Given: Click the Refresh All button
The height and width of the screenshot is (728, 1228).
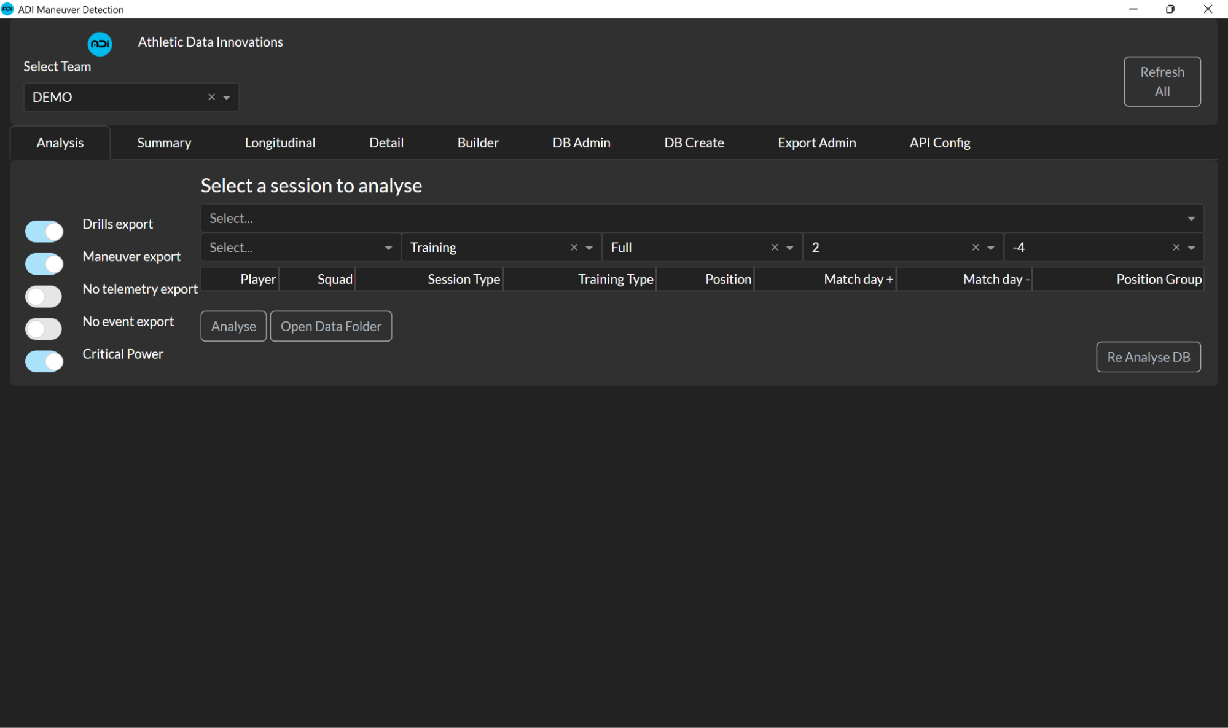Looking at the screenshot, I should 1162,82.
